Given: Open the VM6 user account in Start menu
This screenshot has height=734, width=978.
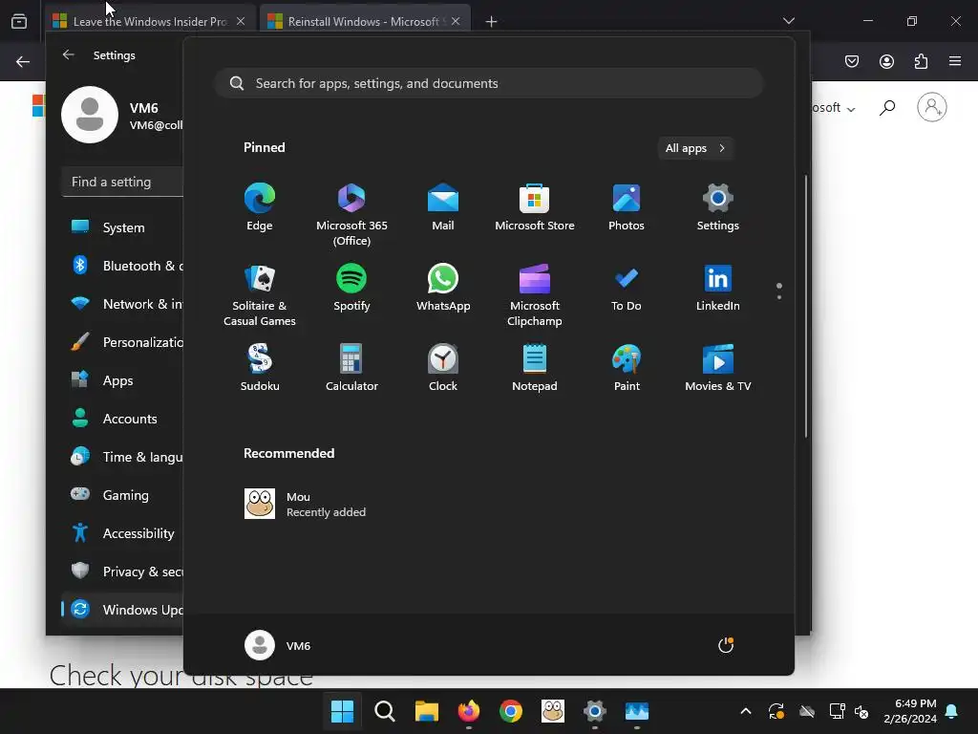Looking at the screenshot, I should click(x=278, y=645).
